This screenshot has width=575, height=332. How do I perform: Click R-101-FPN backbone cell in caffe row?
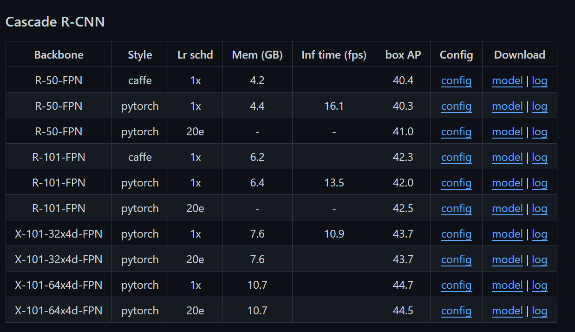[x=59, y=157]
